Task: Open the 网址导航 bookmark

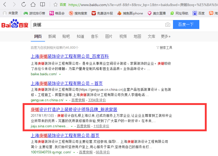Action: (x=179, y=13)
